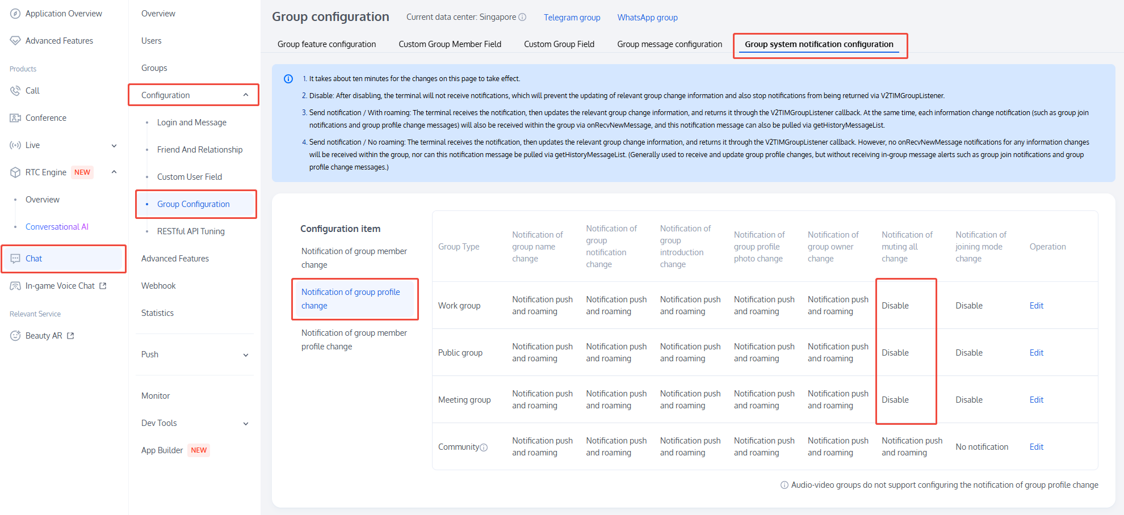The height and width of the screenshot is (515, 1124).
Task: Open the WhatsApp group link
Action: [647, 18]
